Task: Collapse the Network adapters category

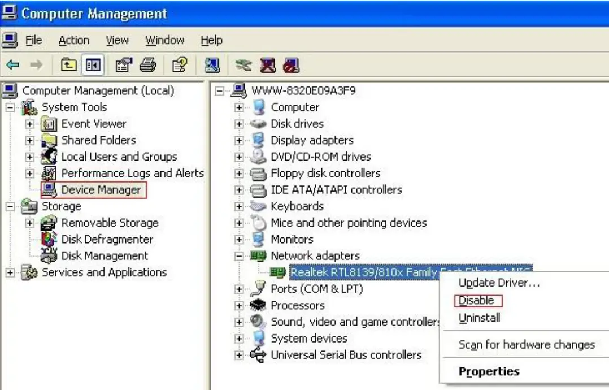Action: 240,255
